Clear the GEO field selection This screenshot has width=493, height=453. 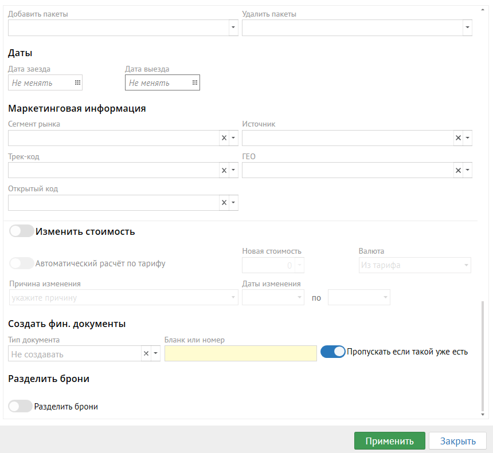coord(458,170)
